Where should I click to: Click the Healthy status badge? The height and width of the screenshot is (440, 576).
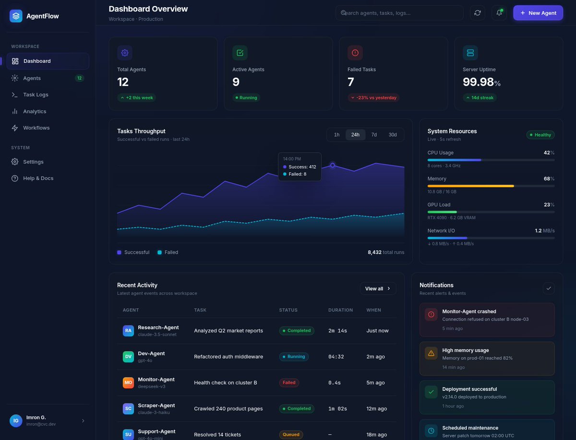[540, 135]
